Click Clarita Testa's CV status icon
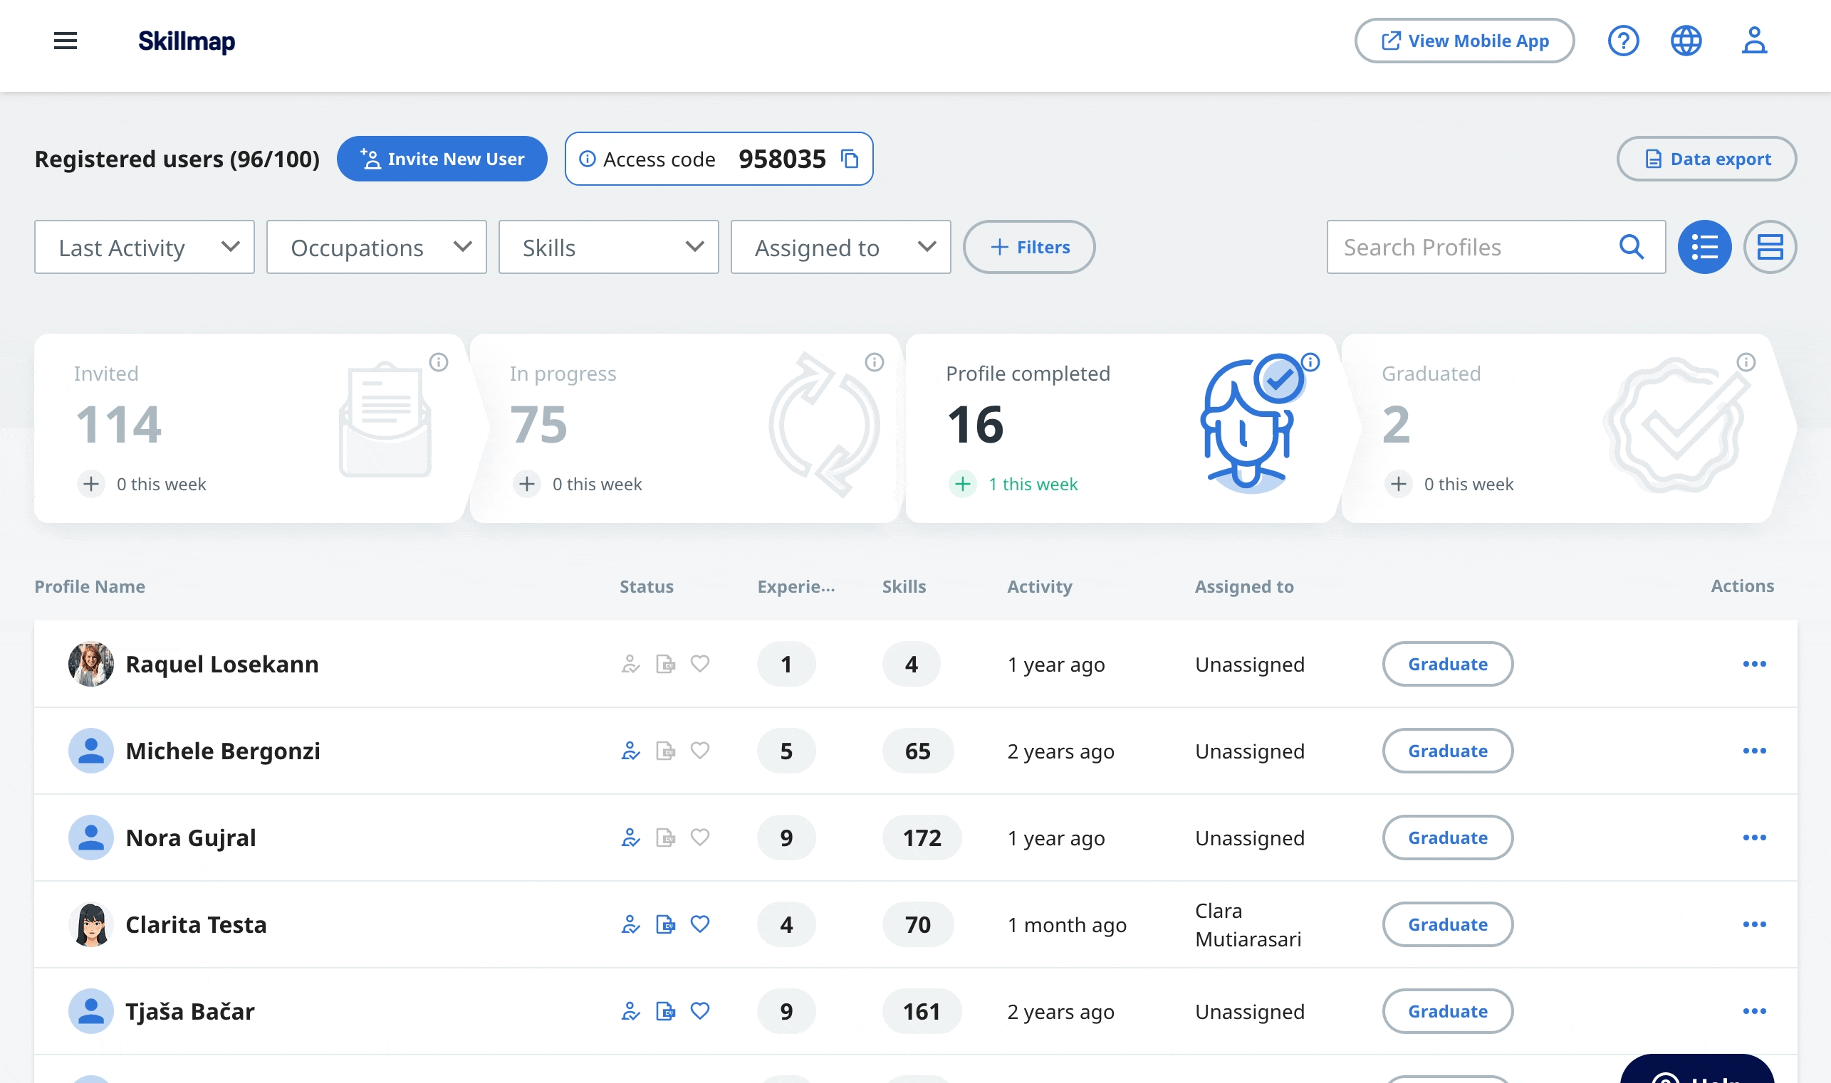 [x=665, y=924]
